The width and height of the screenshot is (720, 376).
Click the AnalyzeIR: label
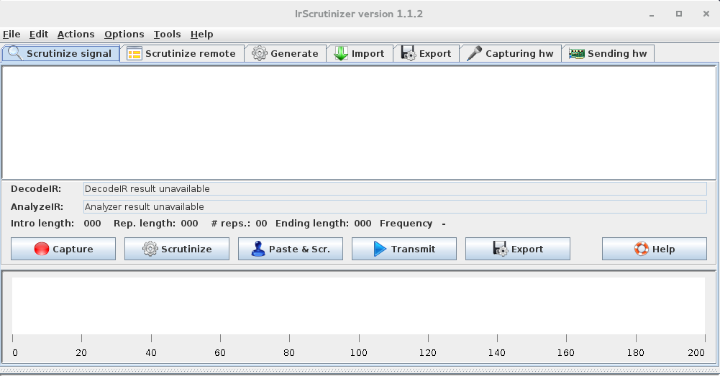pyautogui.click(x=37, y=206)
